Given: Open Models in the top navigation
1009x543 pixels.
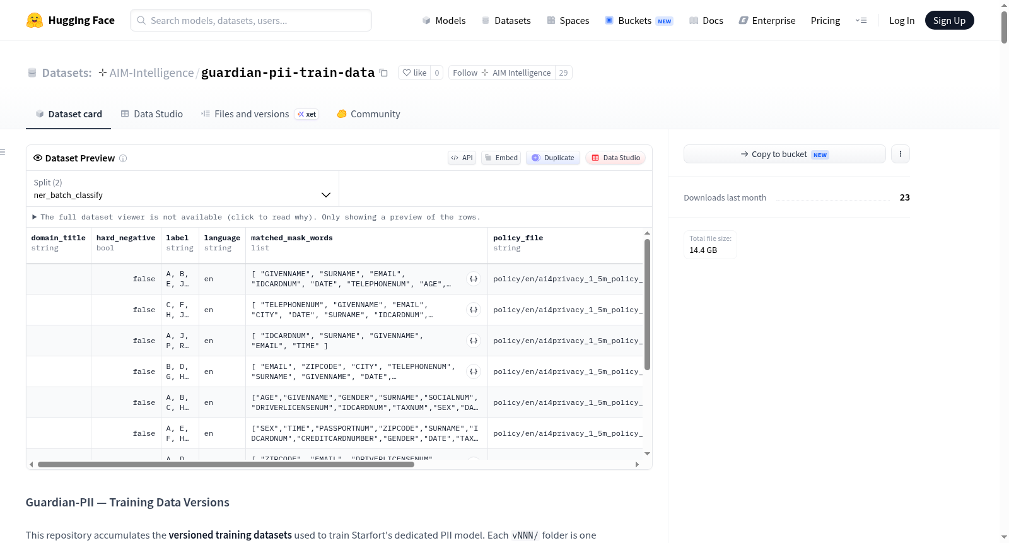Looking at the screenshot, I should coord(444,20).
